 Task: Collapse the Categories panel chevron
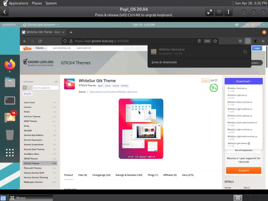[56, 82]
